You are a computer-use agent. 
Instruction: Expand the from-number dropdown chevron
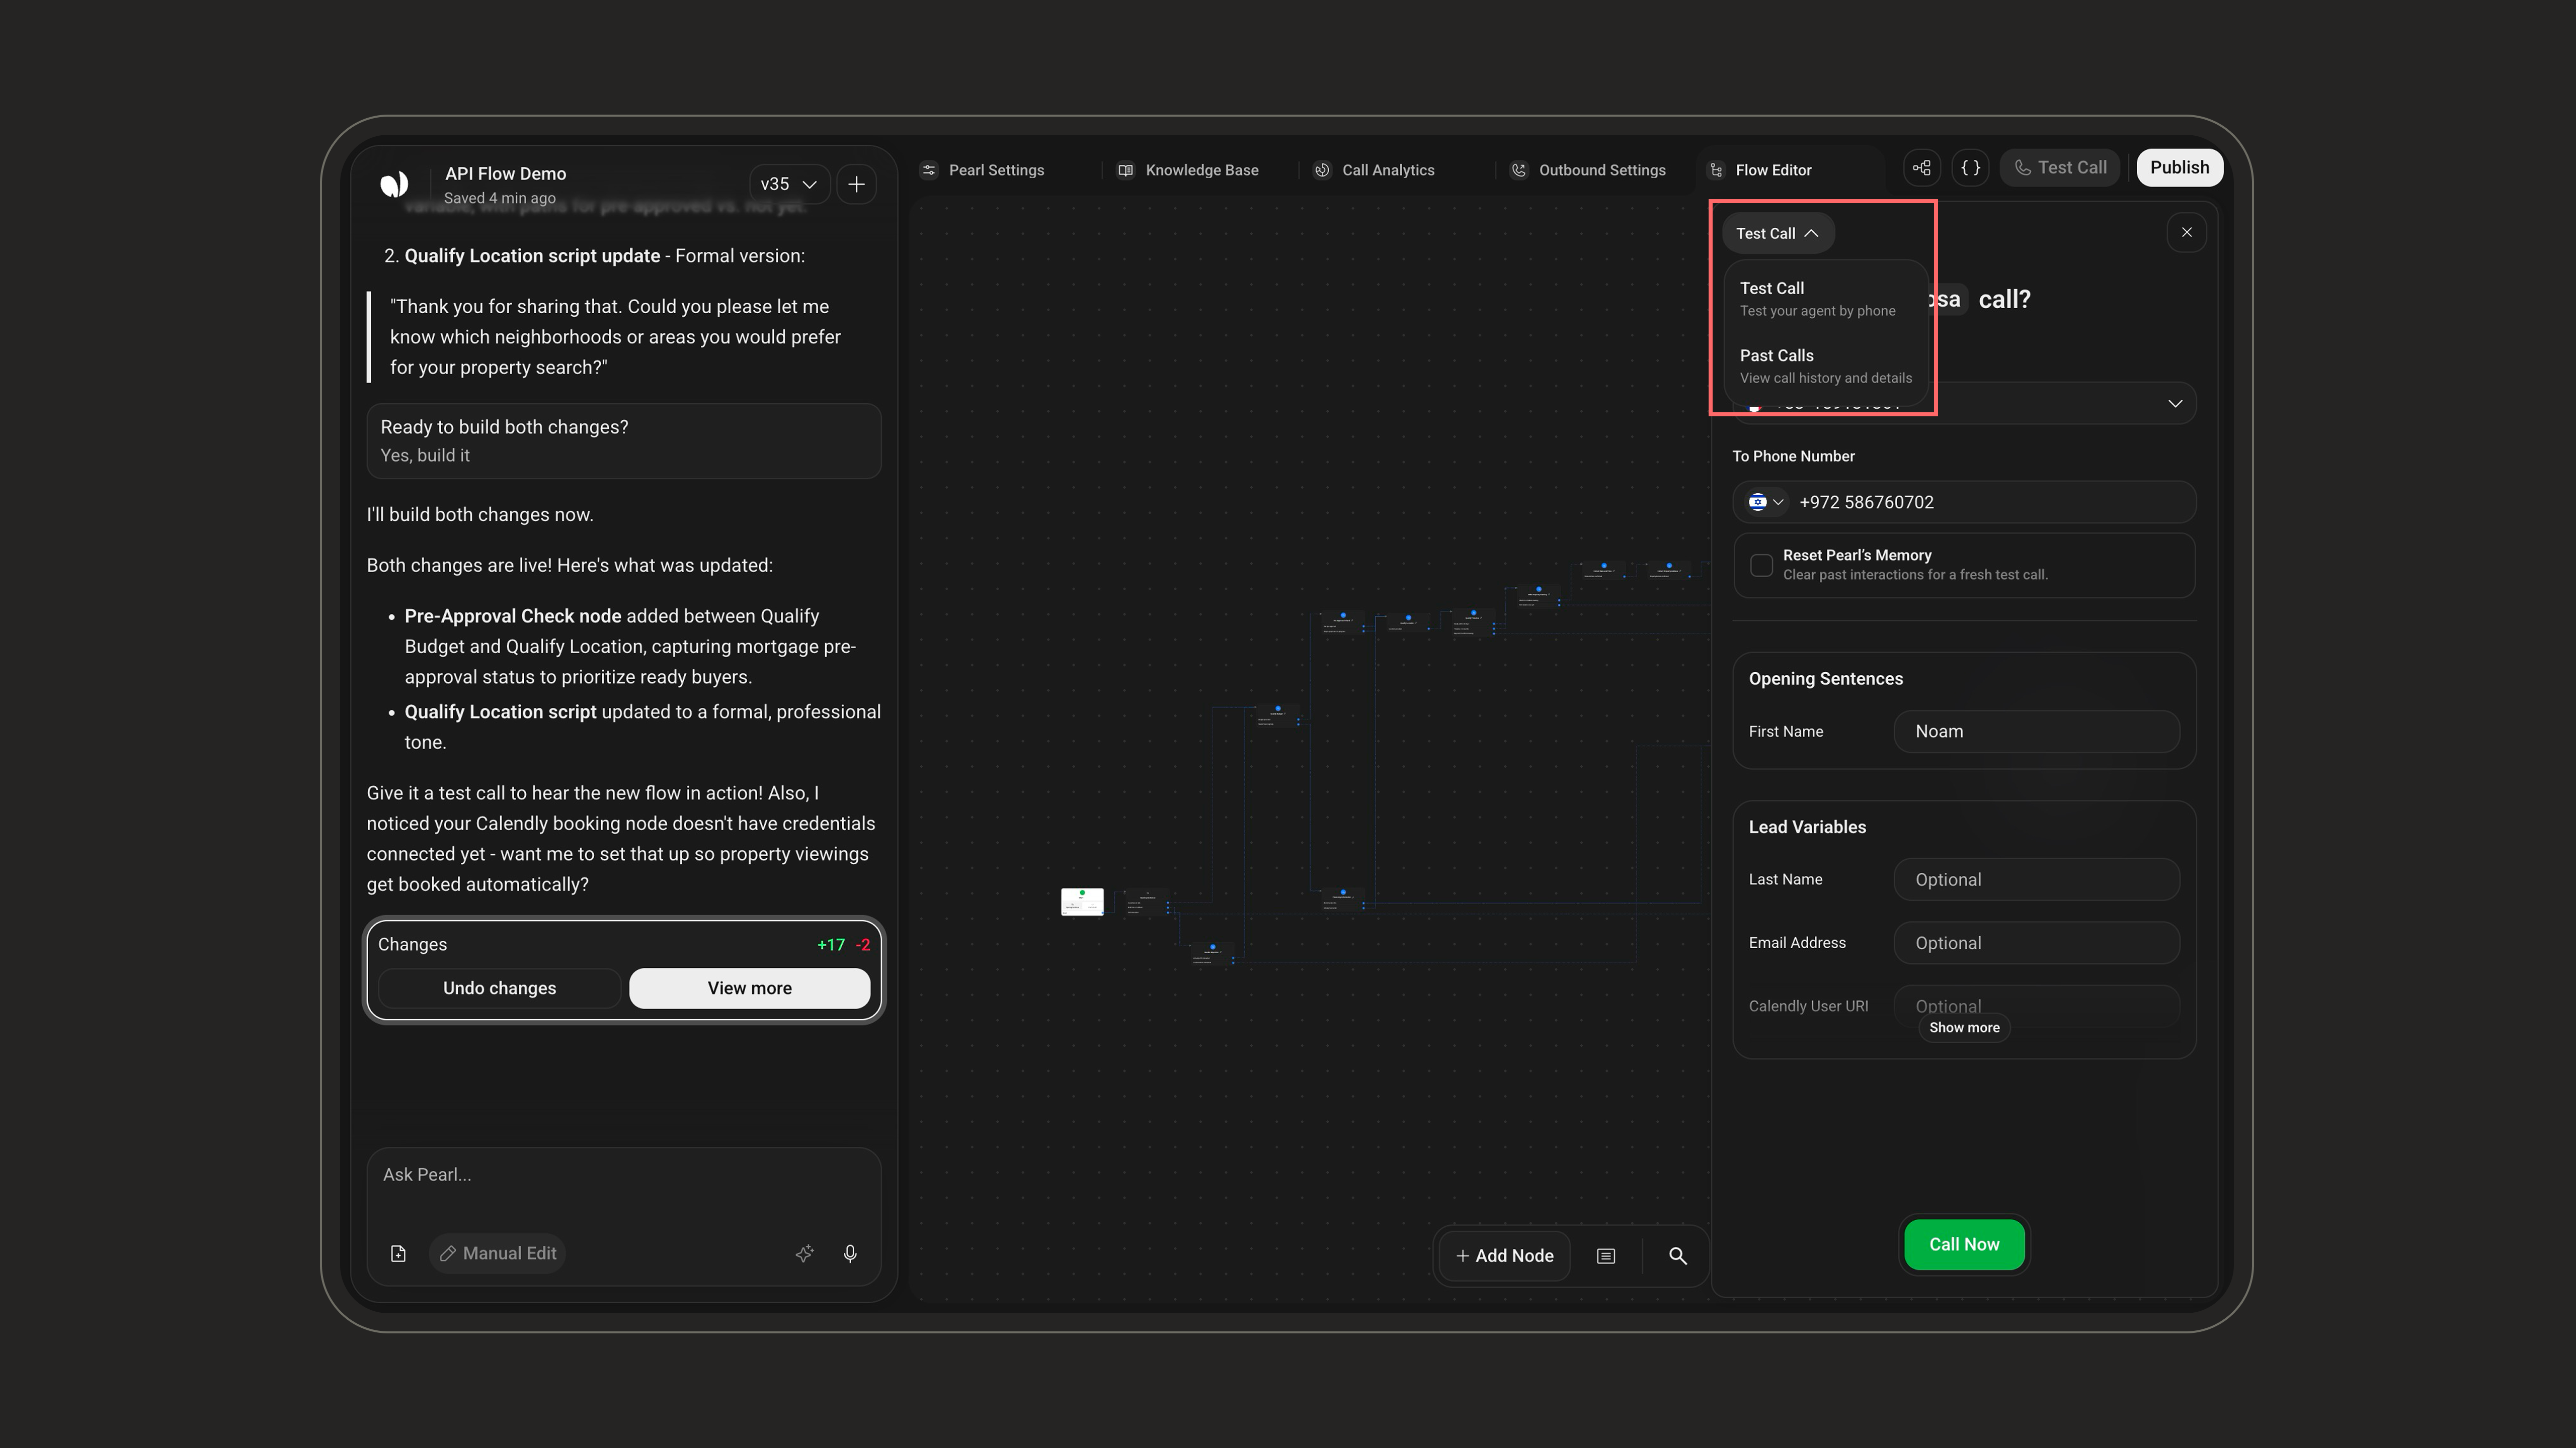pyautogui.click(x=2174, y=404)
